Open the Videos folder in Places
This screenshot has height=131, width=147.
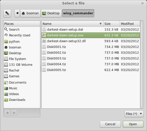tap(22, 94)
